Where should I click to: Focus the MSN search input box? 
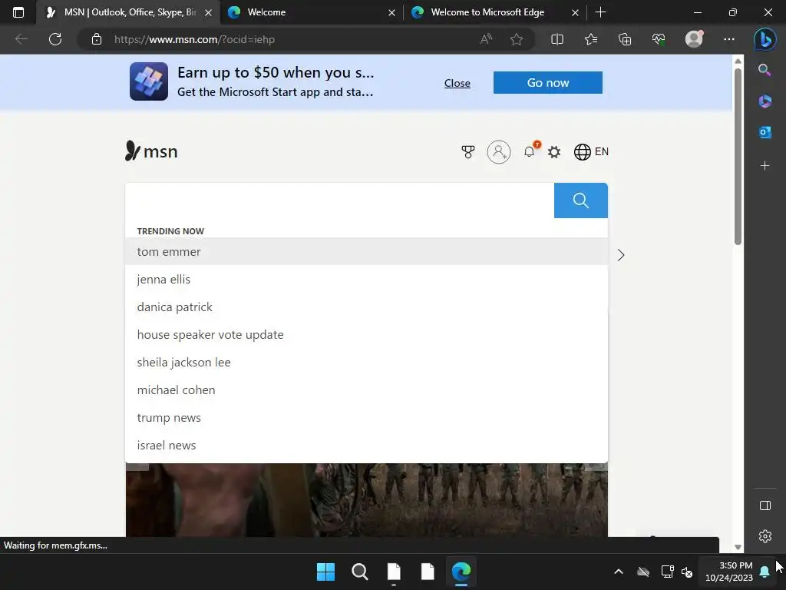339,201
